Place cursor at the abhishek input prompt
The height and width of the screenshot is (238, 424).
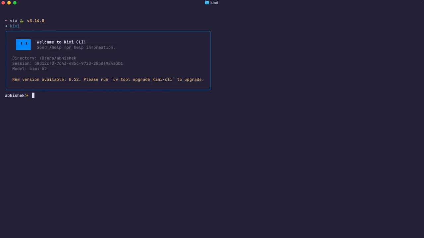click(x=33, y=96)
